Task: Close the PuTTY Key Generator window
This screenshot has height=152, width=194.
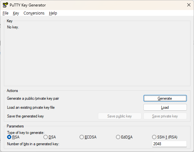Action: point(189,5)
